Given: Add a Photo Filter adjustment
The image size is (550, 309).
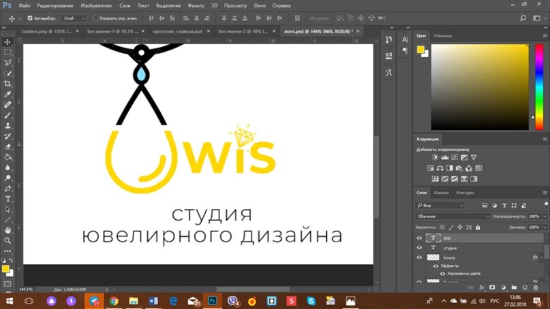Looking at the screenshot, I should [459, 169].
